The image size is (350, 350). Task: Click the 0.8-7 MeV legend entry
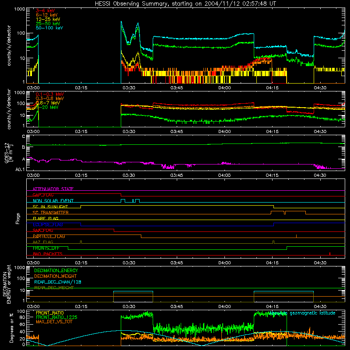click(x=48, y=103)
